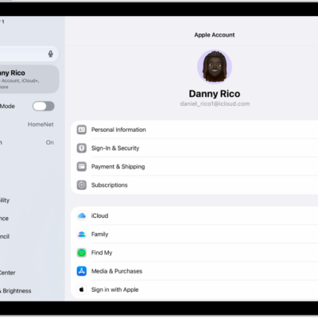The image size is (318, 318).
Task: Open iCloud settings label
Action: [x=99, y=215]
